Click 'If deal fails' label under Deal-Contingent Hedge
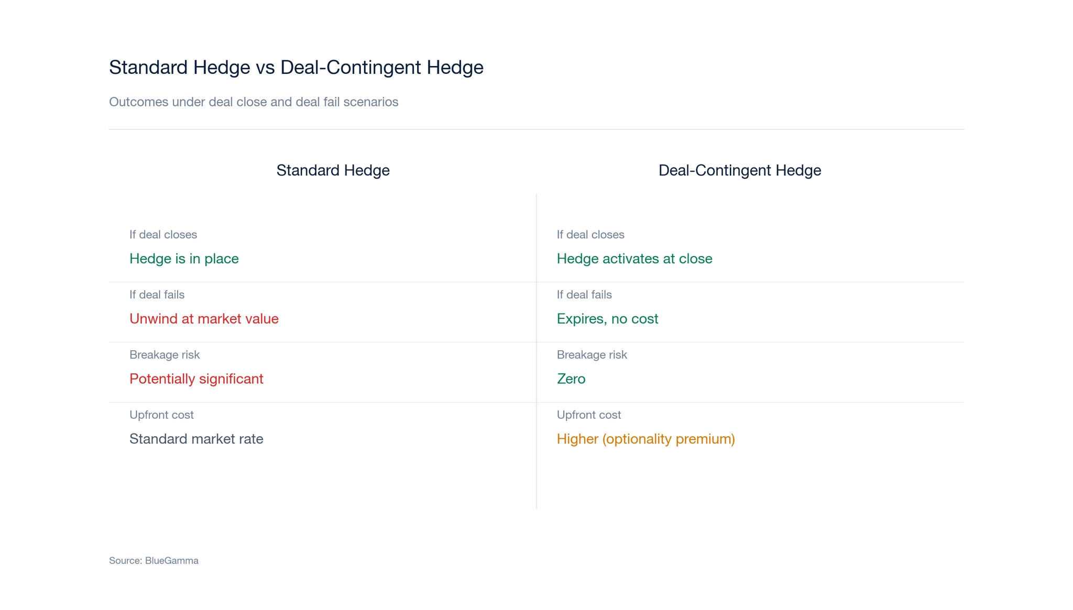 584,294
